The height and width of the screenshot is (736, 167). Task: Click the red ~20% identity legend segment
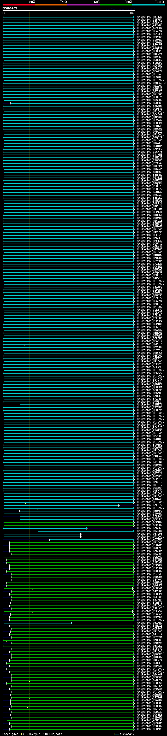click(x=19, y=5)
